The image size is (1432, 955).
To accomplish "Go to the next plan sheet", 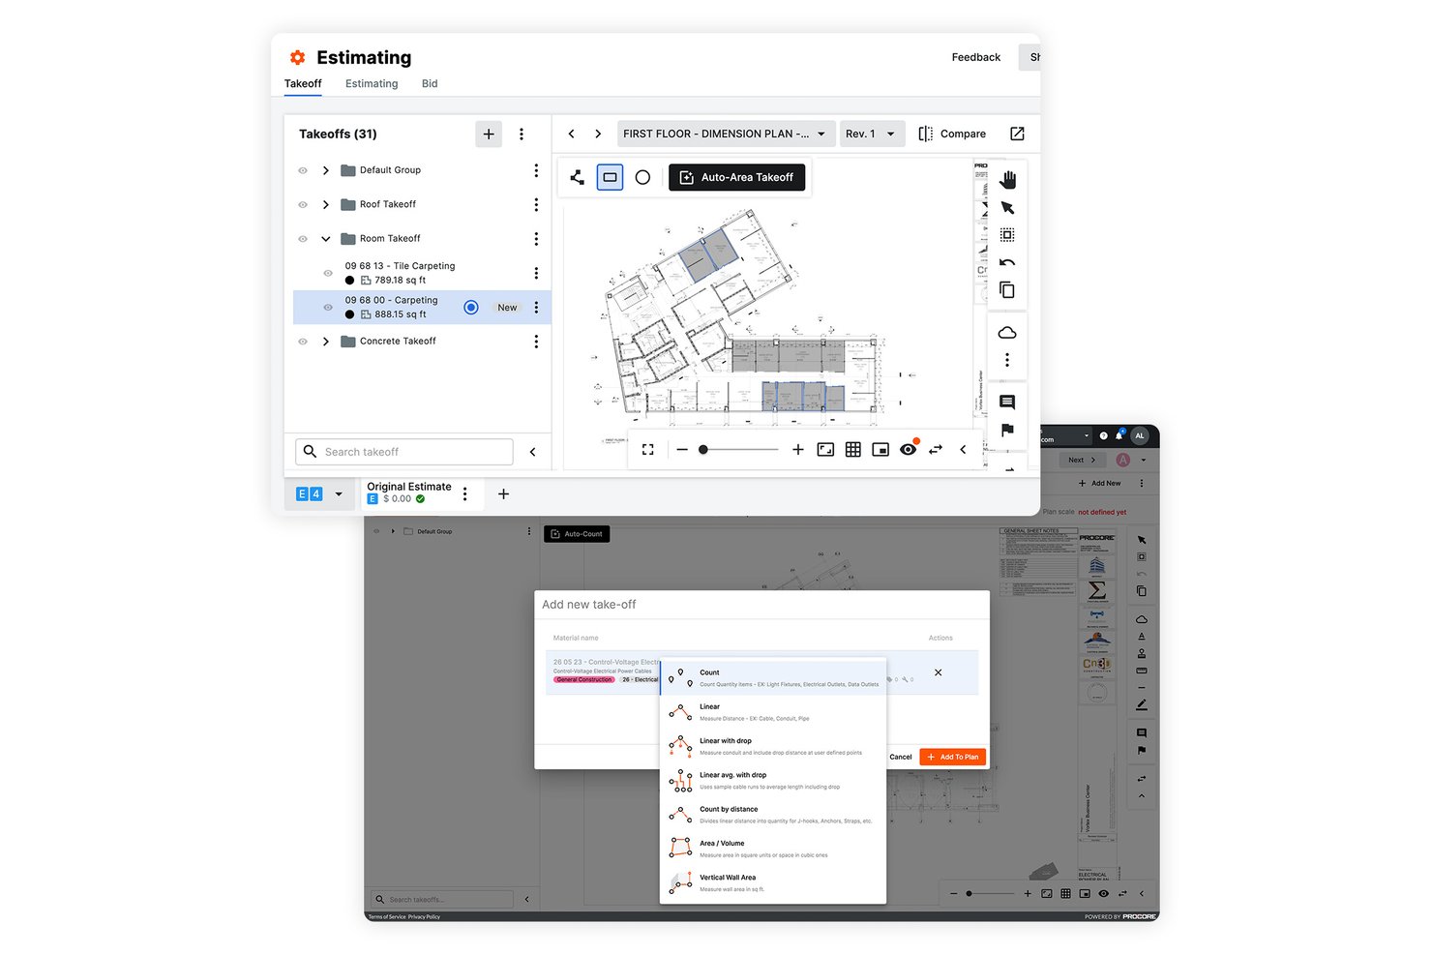I will 598,134.
